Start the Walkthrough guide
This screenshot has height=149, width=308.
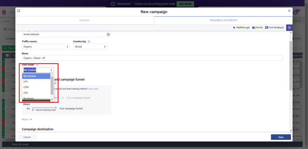[x=241, y=28]
